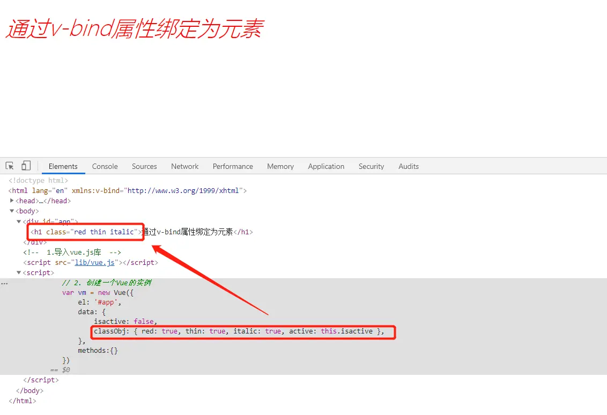Viewport: 607px width, 415px height.
Task: Switch to the Network tab
Action: click(x=184, y=166)
